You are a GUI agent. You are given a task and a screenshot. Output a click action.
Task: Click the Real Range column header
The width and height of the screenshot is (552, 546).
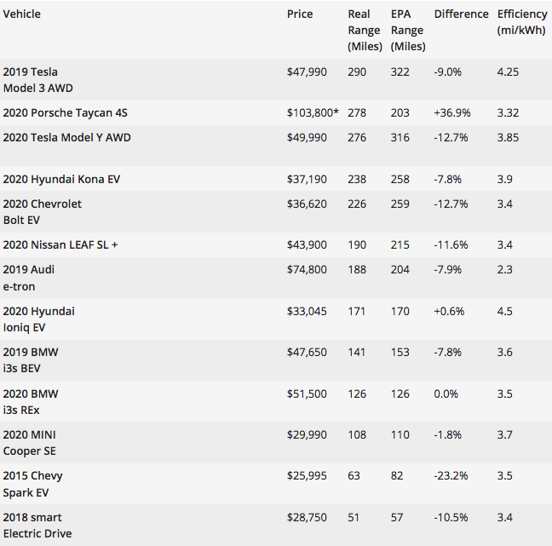[x=364, y=30]
